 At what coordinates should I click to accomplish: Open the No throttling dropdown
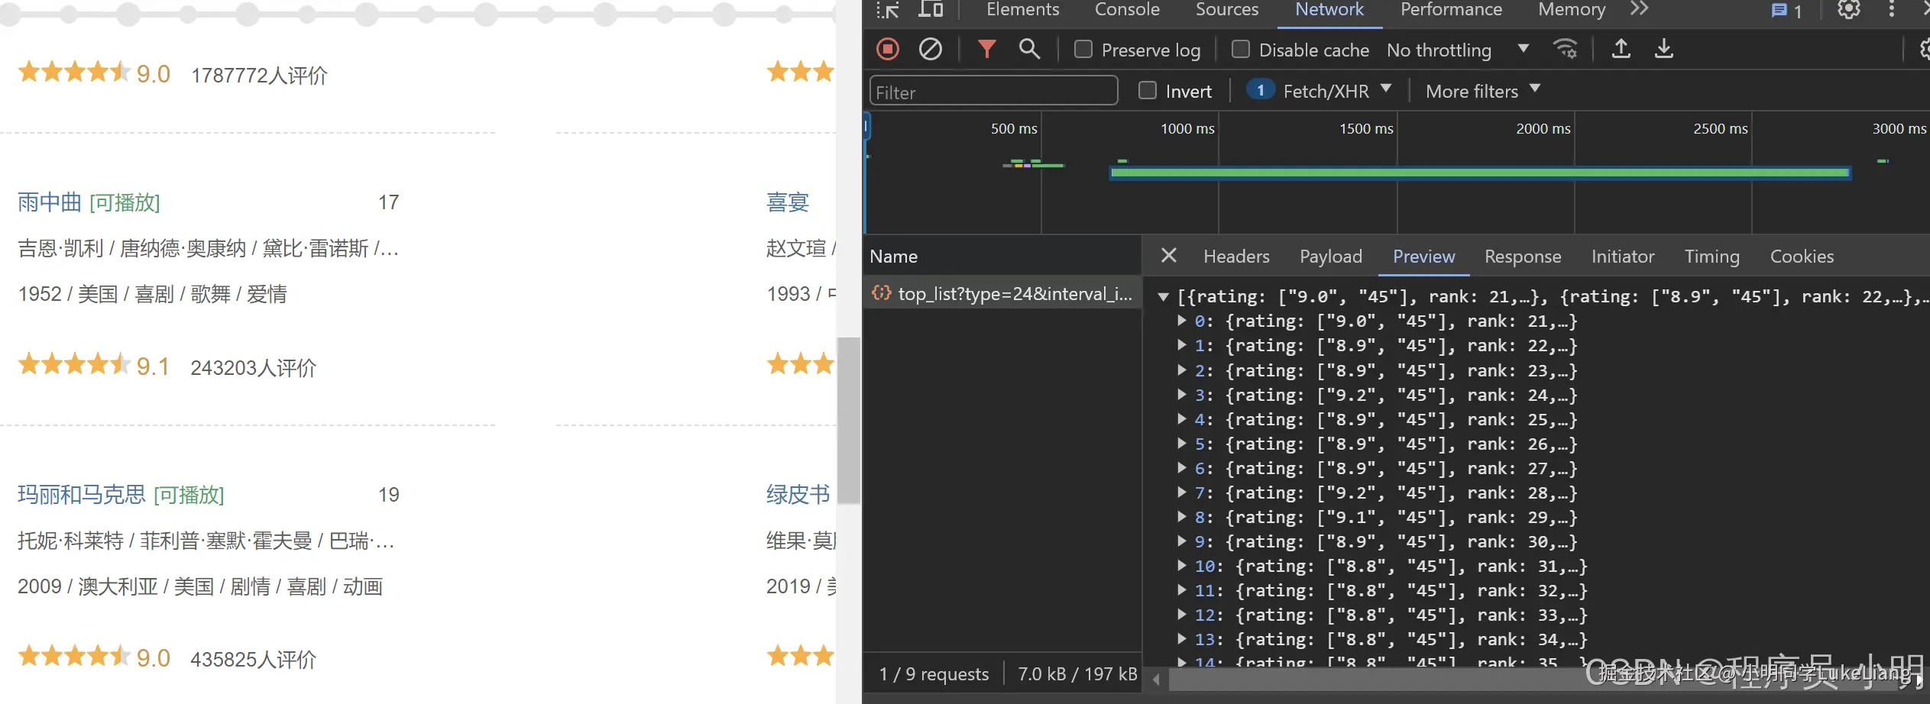[x=1457, y=50]
